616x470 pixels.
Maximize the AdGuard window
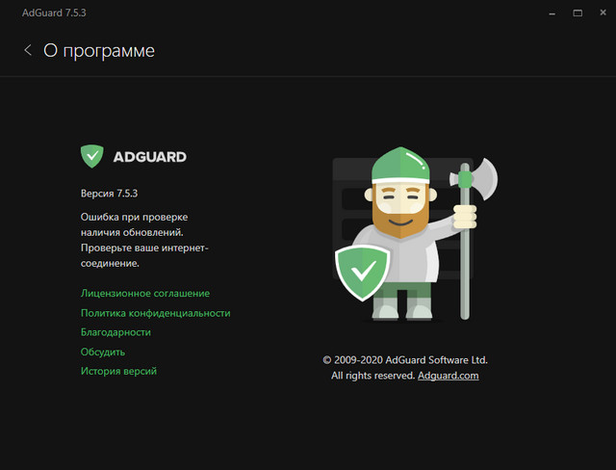(577, 13)
